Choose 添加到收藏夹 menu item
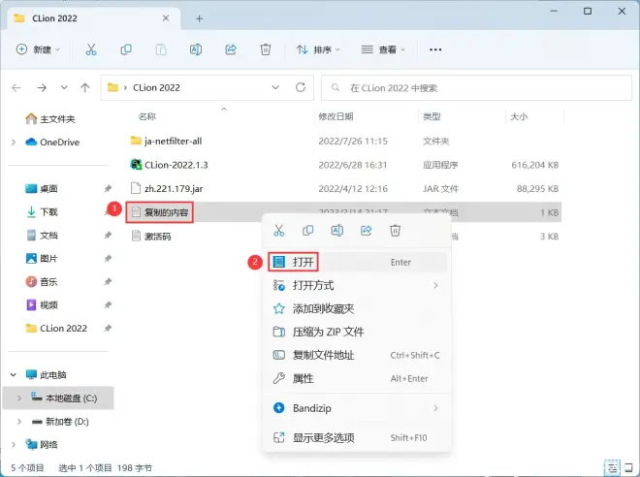 (x=357, y=308)
